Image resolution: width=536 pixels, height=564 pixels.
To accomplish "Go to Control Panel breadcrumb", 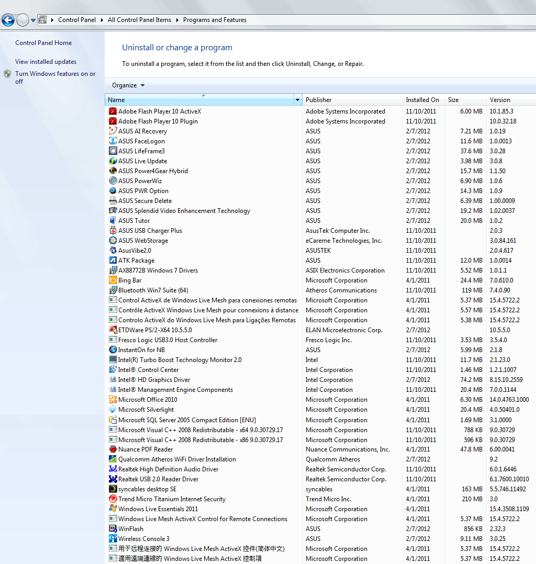I will coord(77,20).
